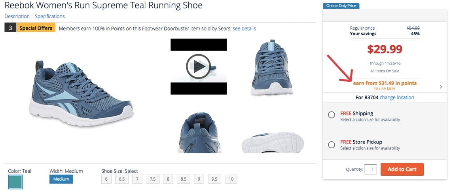Click the see details link

click(244, 28)
